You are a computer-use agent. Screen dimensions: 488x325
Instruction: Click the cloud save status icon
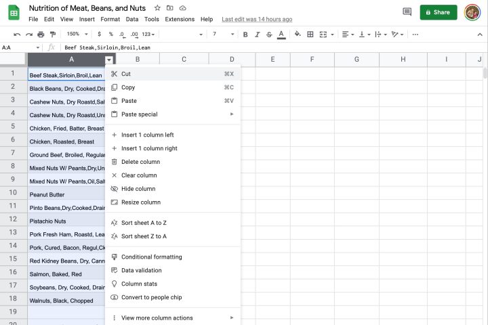183,8
